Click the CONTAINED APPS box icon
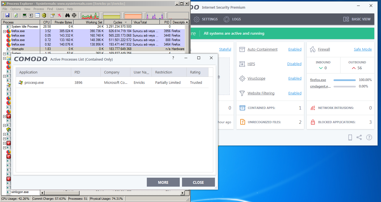Image resolution: width=381 pixels, height=202 pixels. tap(242, 108)
